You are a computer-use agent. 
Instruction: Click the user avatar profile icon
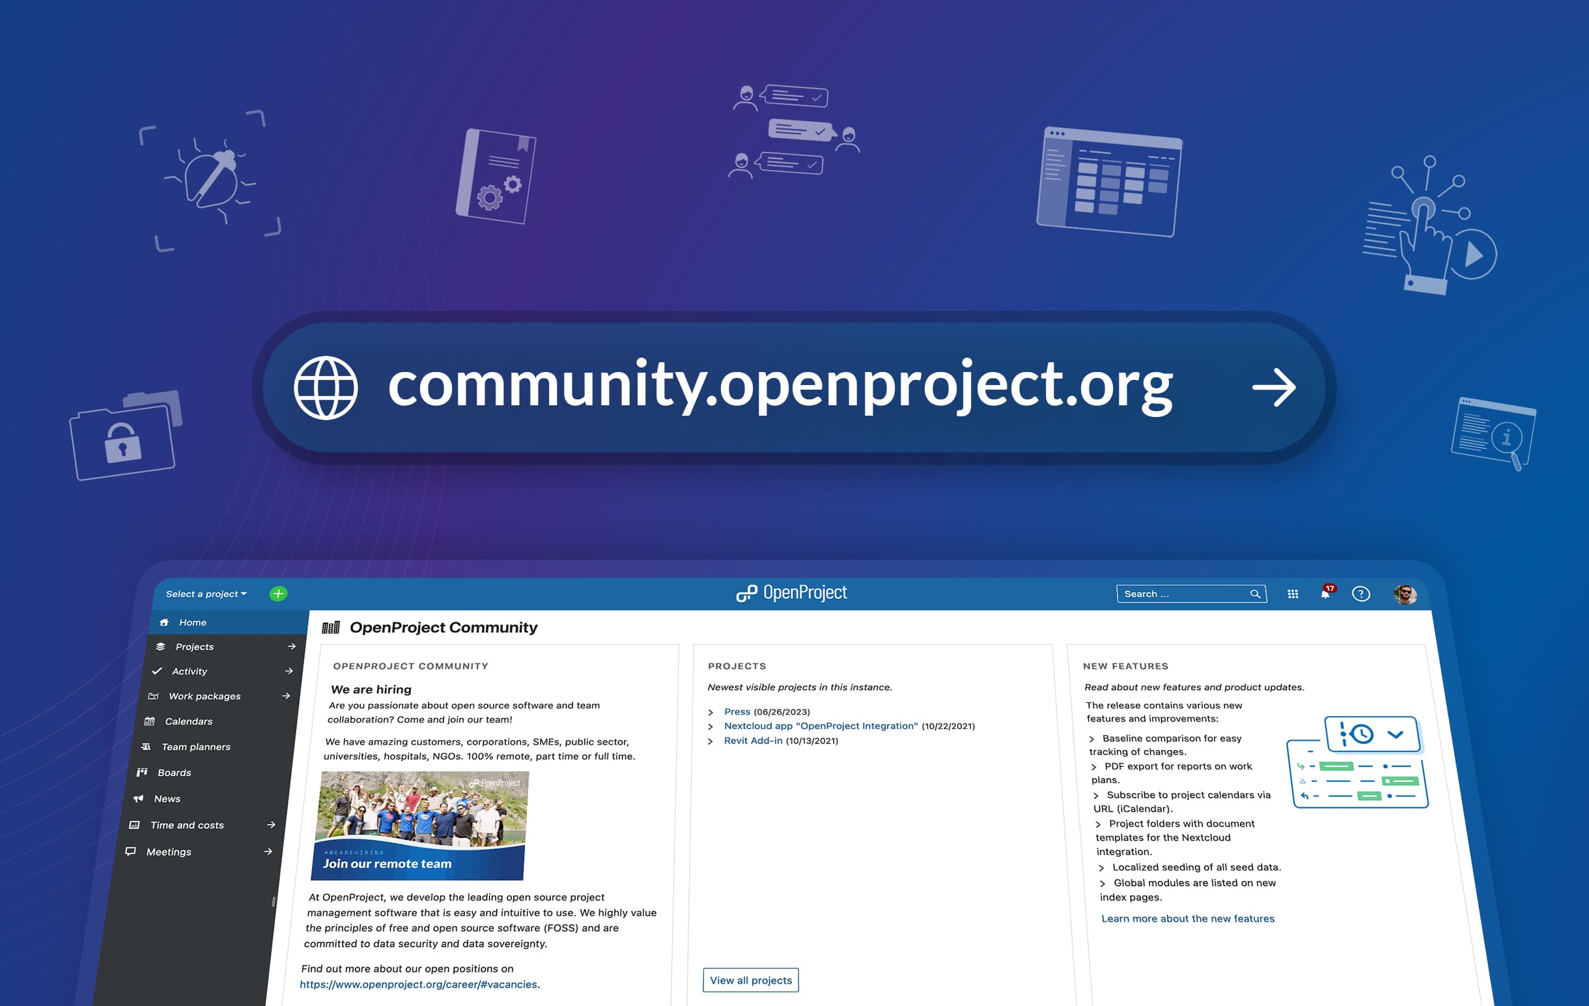point(1405,594)
